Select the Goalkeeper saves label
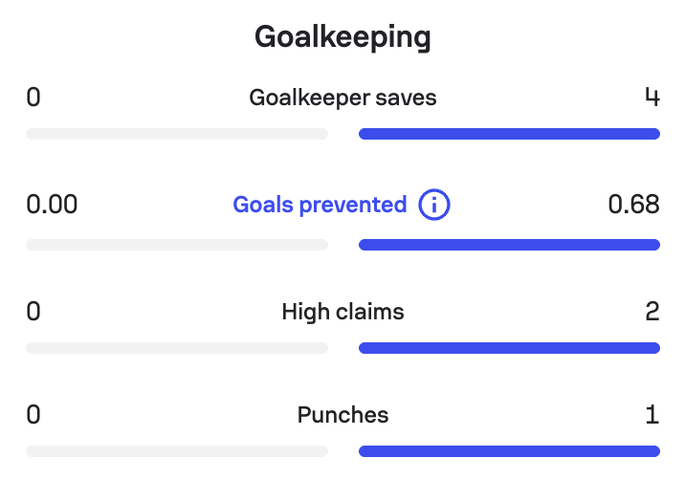The width and height of the screenshot is (685, 480). click(x=342, y=98)
